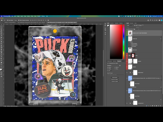Click the X position field in Properties

point(110,69)
